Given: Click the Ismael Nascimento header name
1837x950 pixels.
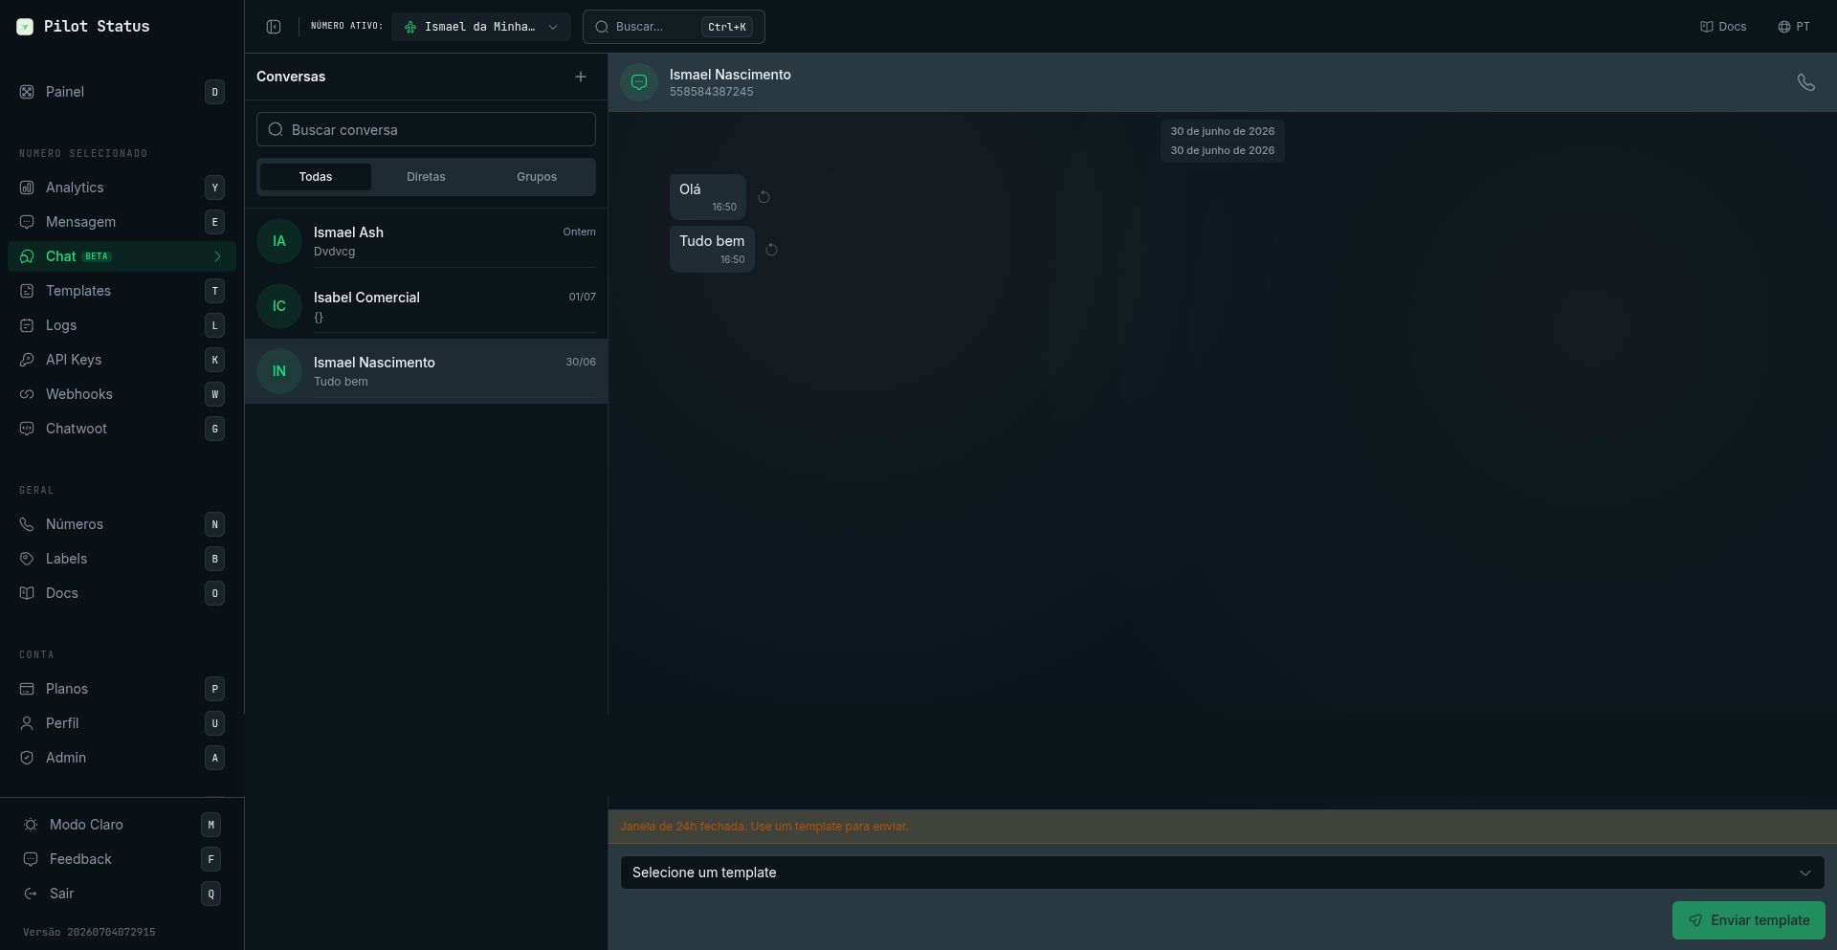Looking at the screenshot, I should [x=730, y=75].
